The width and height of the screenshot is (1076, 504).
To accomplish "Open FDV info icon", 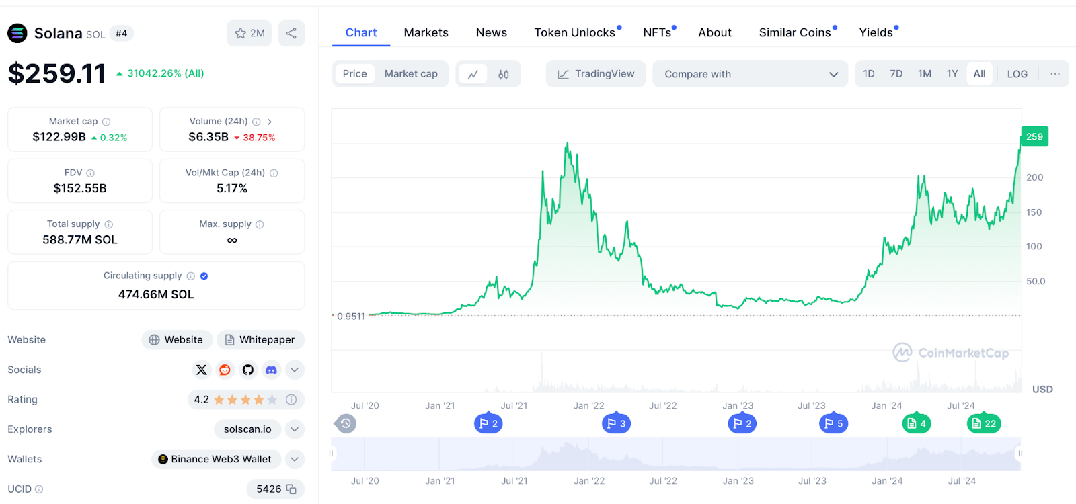I will point(91,173).
